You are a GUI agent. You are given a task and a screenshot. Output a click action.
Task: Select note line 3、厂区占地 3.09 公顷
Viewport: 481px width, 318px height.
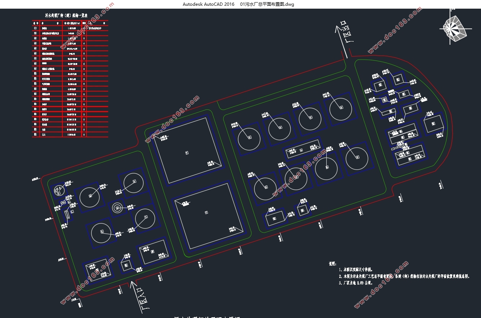pyautogui.click(x=356, y=283)
